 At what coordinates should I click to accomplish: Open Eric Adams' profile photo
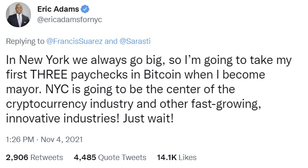click(x=18, y=15)
